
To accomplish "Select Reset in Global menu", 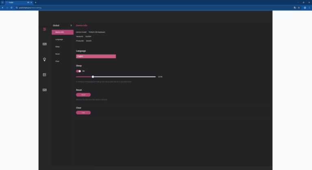I will coord(63,54).
